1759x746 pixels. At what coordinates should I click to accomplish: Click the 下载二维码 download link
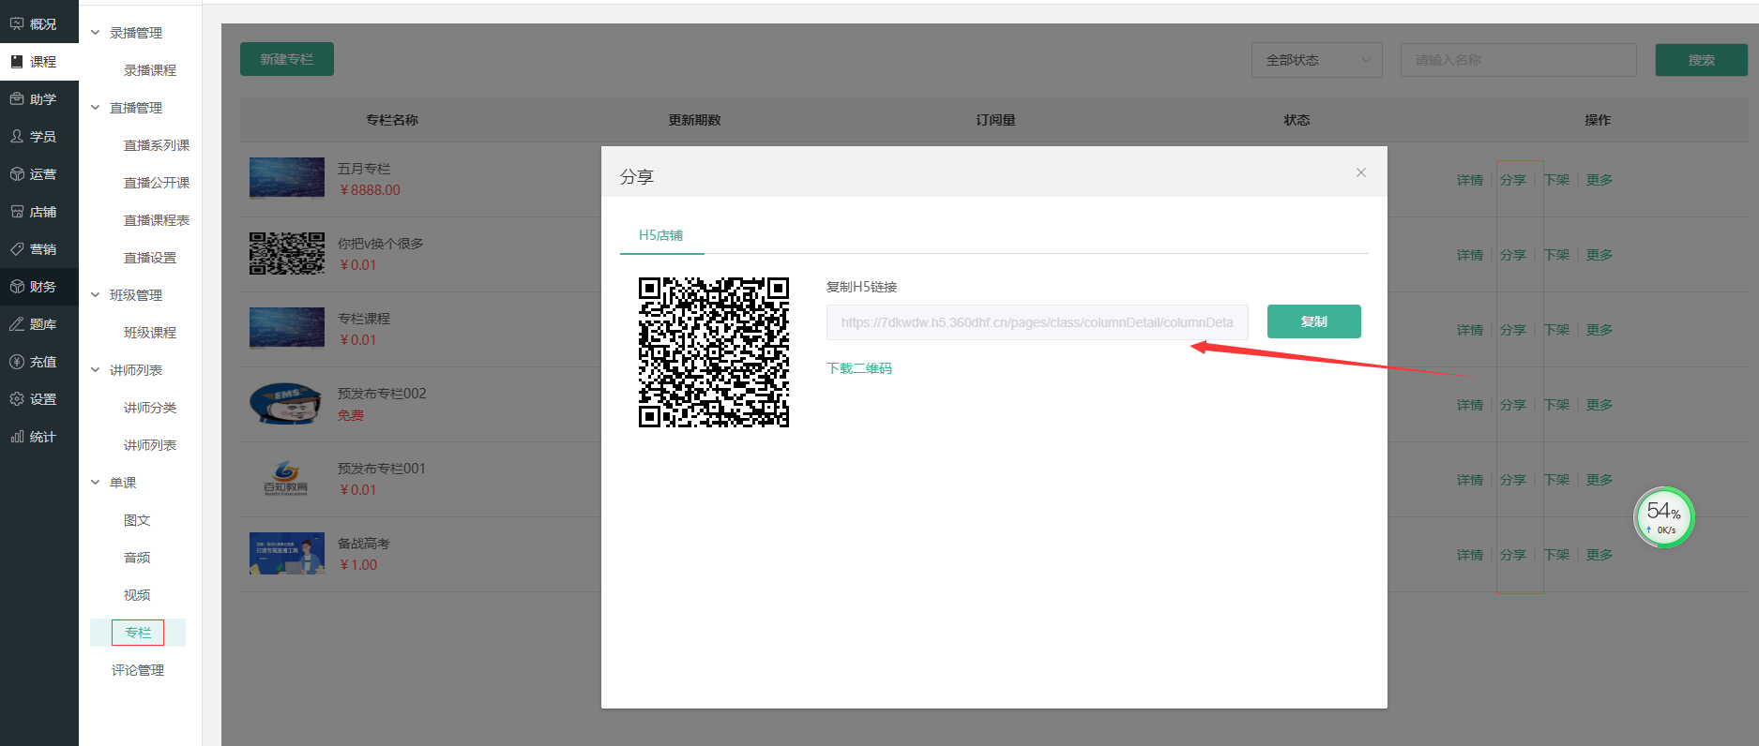(x=859, y=368)
